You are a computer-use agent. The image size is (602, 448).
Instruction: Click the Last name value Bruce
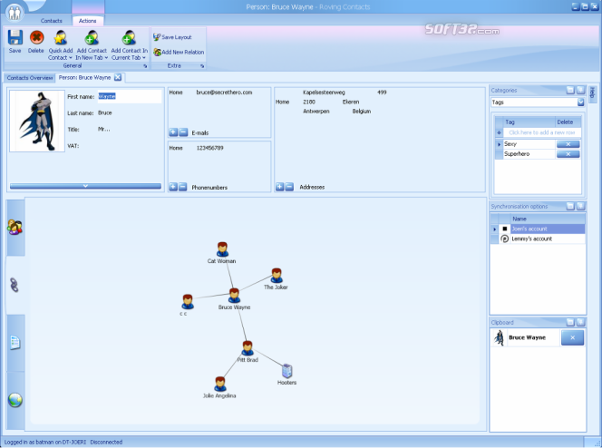click(x=105, y=112)
